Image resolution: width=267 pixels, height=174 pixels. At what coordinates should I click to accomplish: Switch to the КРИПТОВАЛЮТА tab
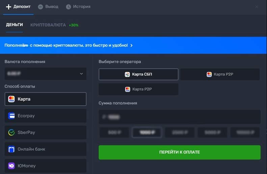coord(48,25)
